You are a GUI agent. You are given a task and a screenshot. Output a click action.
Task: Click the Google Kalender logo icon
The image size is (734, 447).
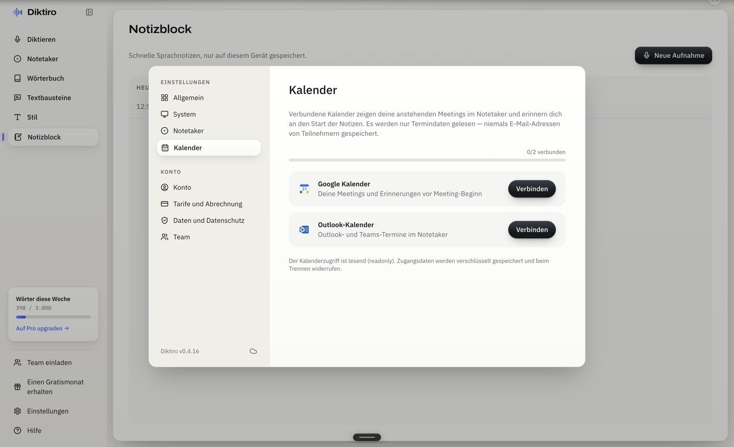[304, 189]
